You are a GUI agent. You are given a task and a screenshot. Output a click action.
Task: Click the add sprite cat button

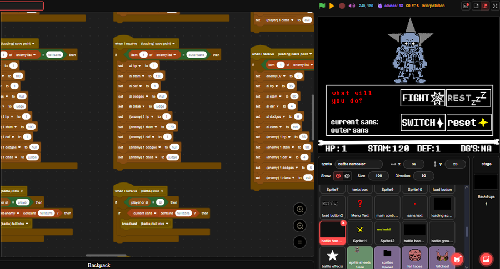pyautogui.click(x=458, y=259)
